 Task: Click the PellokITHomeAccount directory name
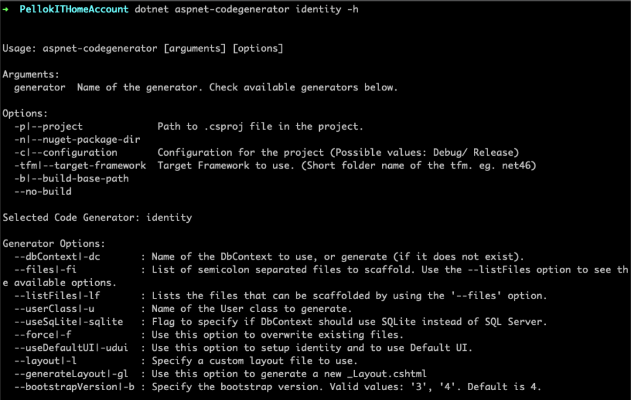74,9
